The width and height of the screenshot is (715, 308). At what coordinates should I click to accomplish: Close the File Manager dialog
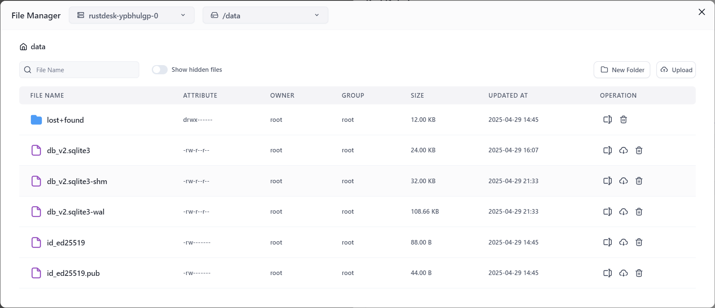pos(701,12)
